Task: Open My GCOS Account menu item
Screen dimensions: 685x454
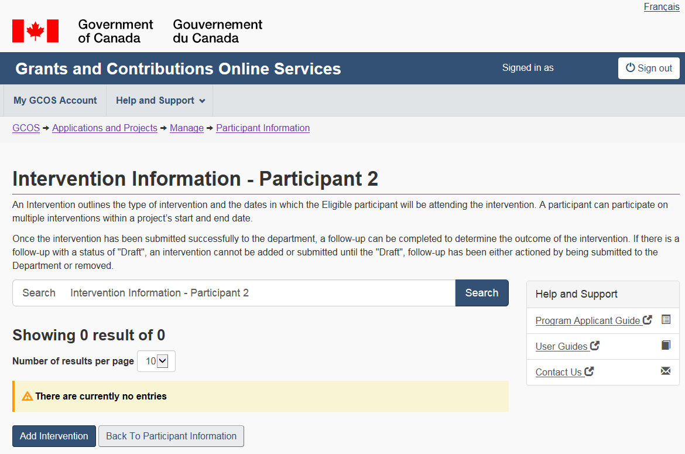Action: 55,101
